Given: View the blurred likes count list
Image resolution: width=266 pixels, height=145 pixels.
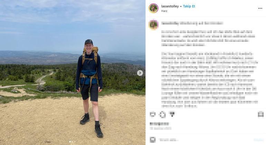Looking at the screenshot, I should (159, 124).
